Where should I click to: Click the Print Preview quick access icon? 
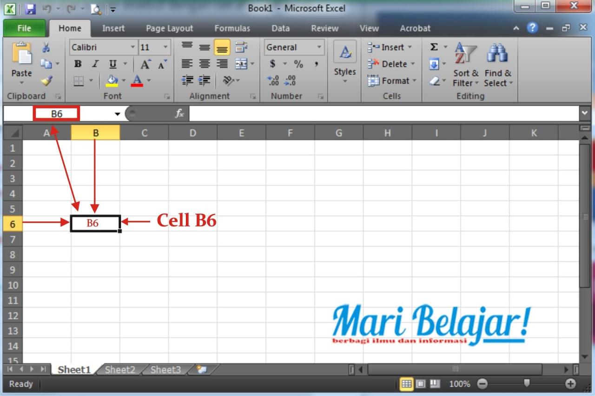click(96, 8)
